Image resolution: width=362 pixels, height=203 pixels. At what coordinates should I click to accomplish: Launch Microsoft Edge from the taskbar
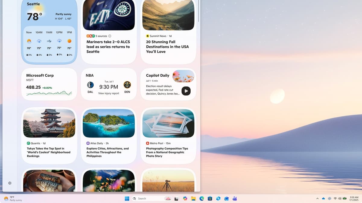[x=202, y=198]
